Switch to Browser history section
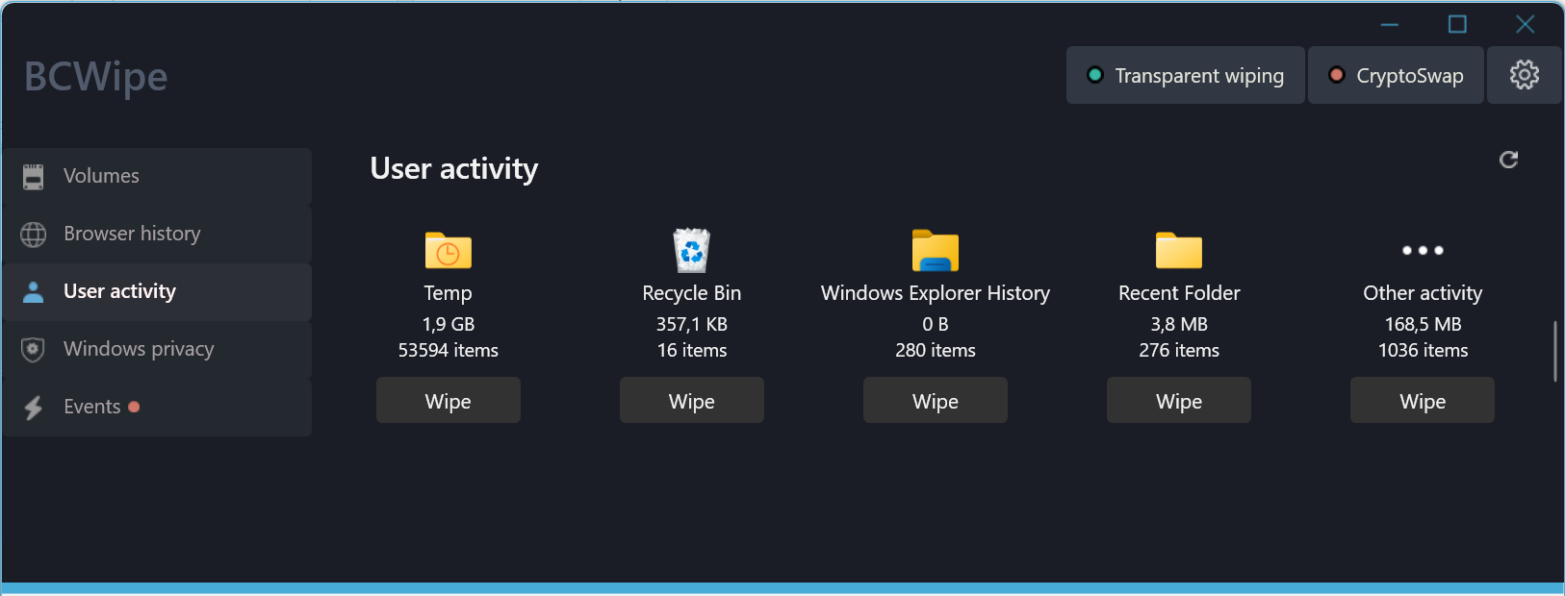The width and height of the screenshot is (1565, 596). tap(157, 234)
